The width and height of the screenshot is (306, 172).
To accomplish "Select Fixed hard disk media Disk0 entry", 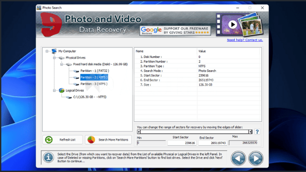I will coord(100,64).
